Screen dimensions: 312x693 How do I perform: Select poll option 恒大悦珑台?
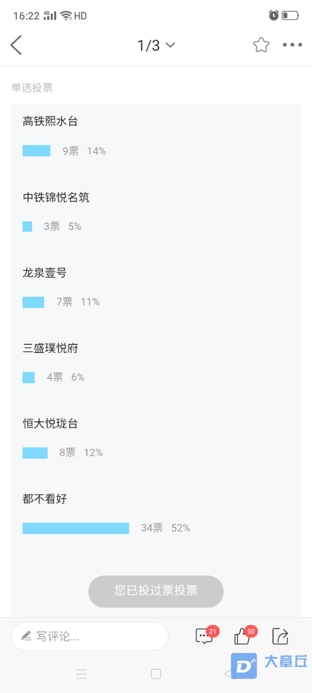[x=50, y=423]
